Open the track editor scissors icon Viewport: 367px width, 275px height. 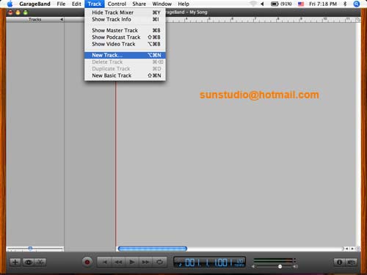40,263
